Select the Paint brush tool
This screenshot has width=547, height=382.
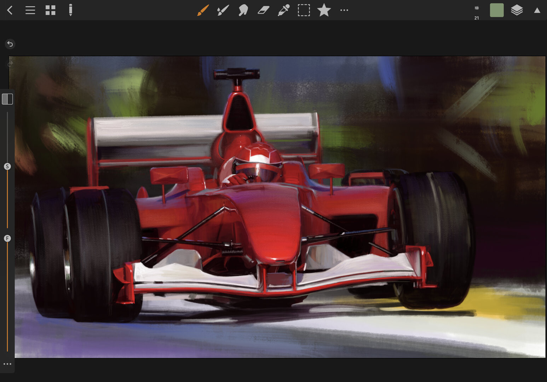203,10
